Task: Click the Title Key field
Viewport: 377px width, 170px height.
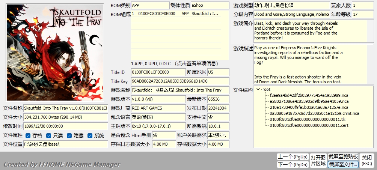Action: (180, 81)
